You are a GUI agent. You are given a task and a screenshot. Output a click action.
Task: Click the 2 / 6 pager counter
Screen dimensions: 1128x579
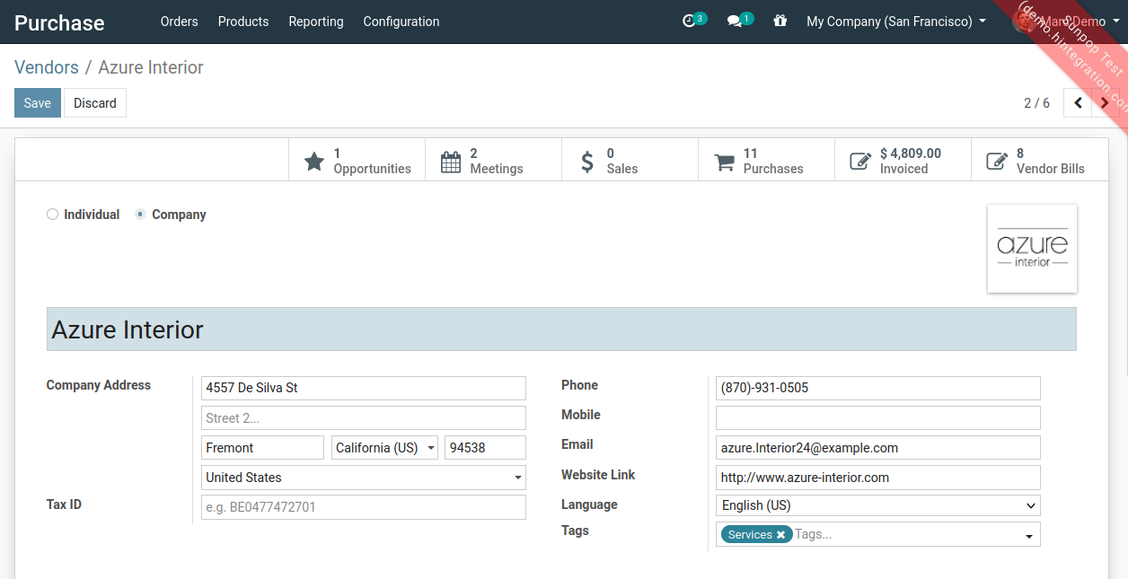click(1036, 103)
